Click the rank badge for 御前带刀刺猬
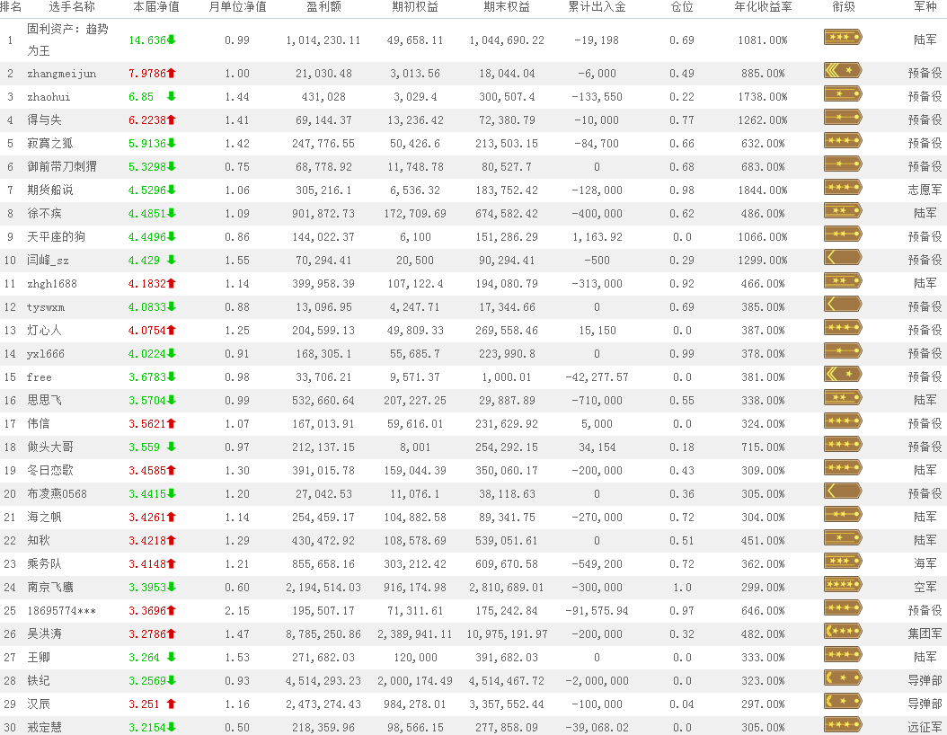Image resolution: width=947 pixels, height=735 pixels. point(843,164)
